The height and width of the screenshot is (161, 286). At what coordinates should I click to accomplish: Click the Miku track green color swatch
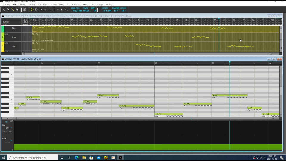(3, 28)
